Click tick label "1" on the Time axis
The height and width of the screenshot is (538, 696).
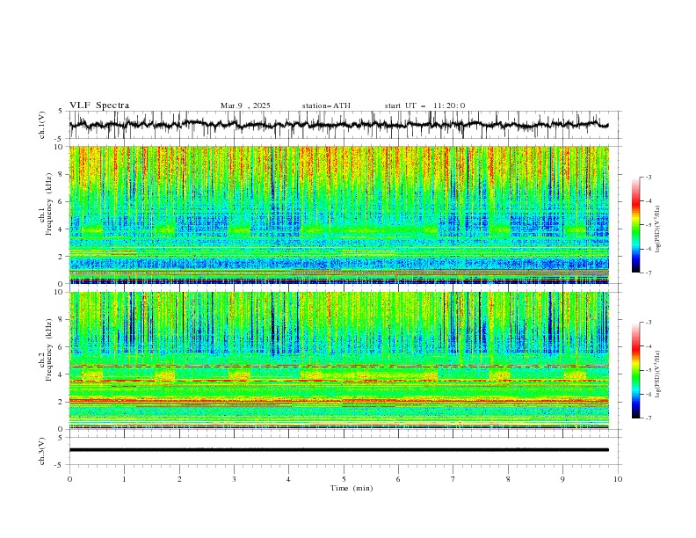click(124, 479)
